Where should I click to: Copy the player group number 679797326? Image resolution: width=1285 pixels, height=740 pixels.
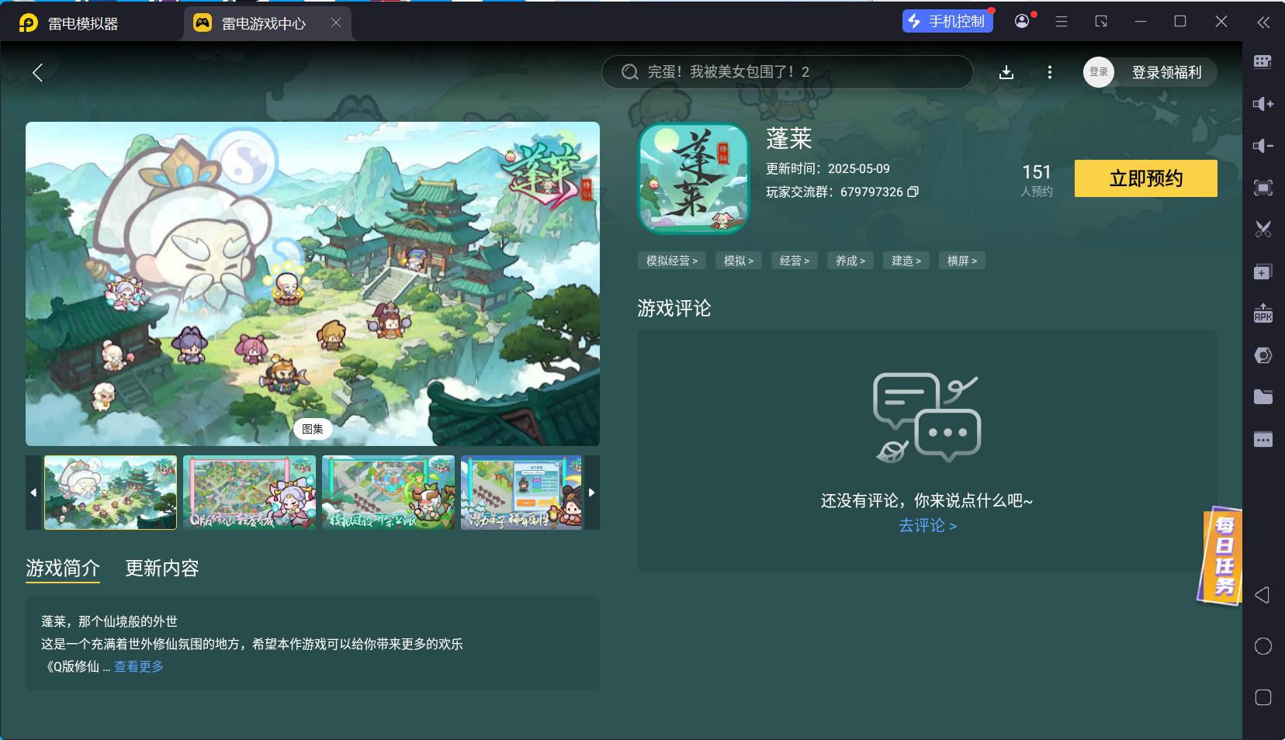[x=913, y=192]
